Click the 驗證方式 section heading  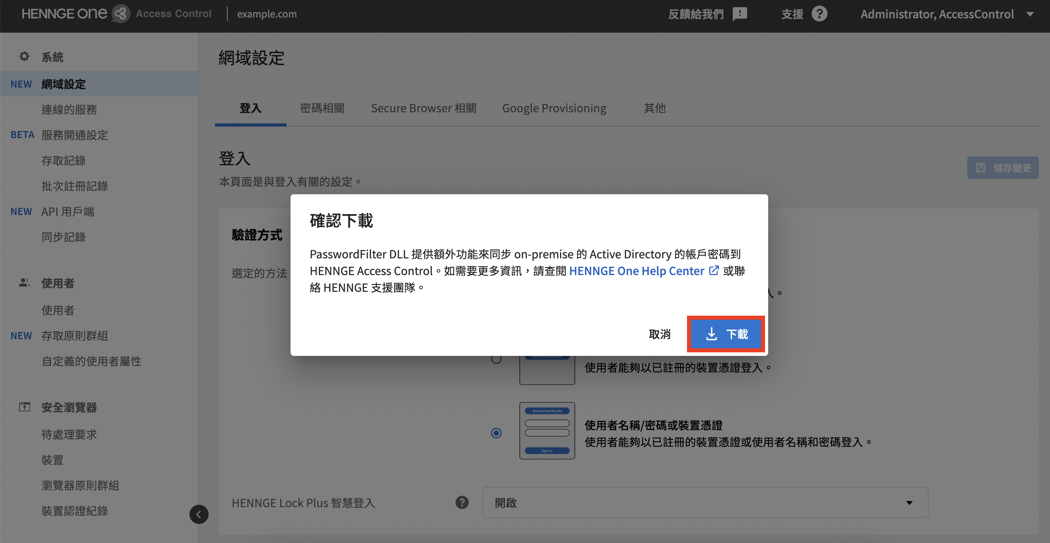(x=257, y=234)
